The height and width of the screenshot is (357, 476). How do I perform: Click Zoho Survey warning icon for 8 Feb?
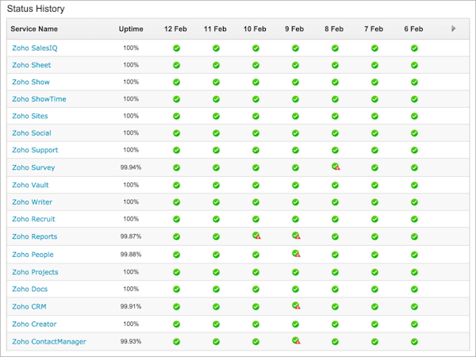tap(336, 167)
